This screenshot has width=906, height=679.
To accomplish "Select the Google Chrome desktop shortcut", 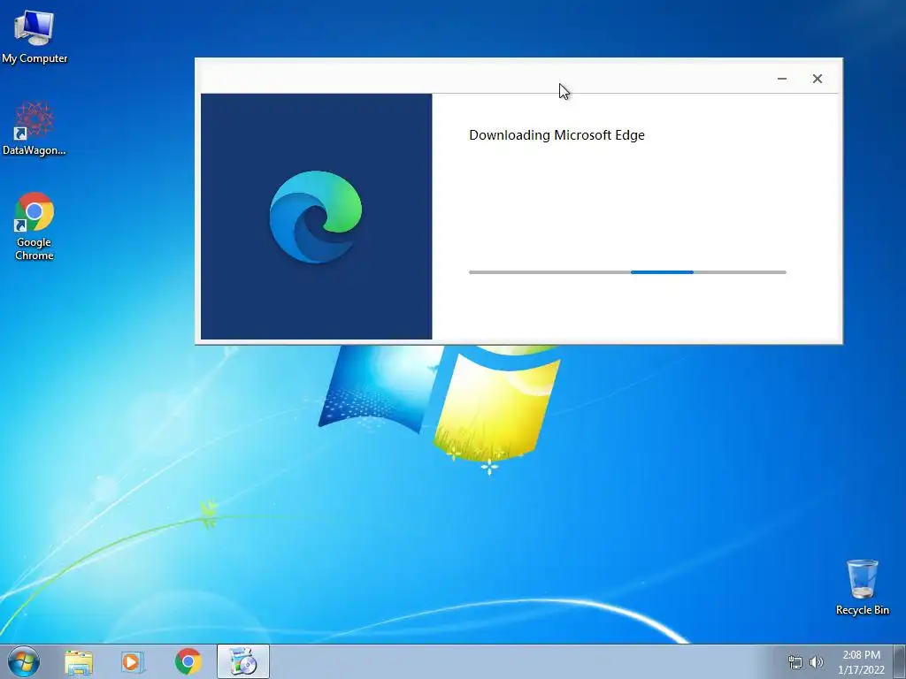I will coord(35,225).
